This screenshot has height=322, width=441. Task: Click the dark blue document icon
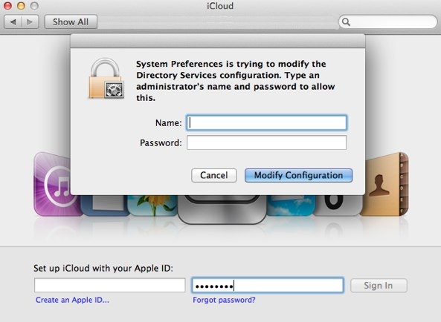click(105, 206)
